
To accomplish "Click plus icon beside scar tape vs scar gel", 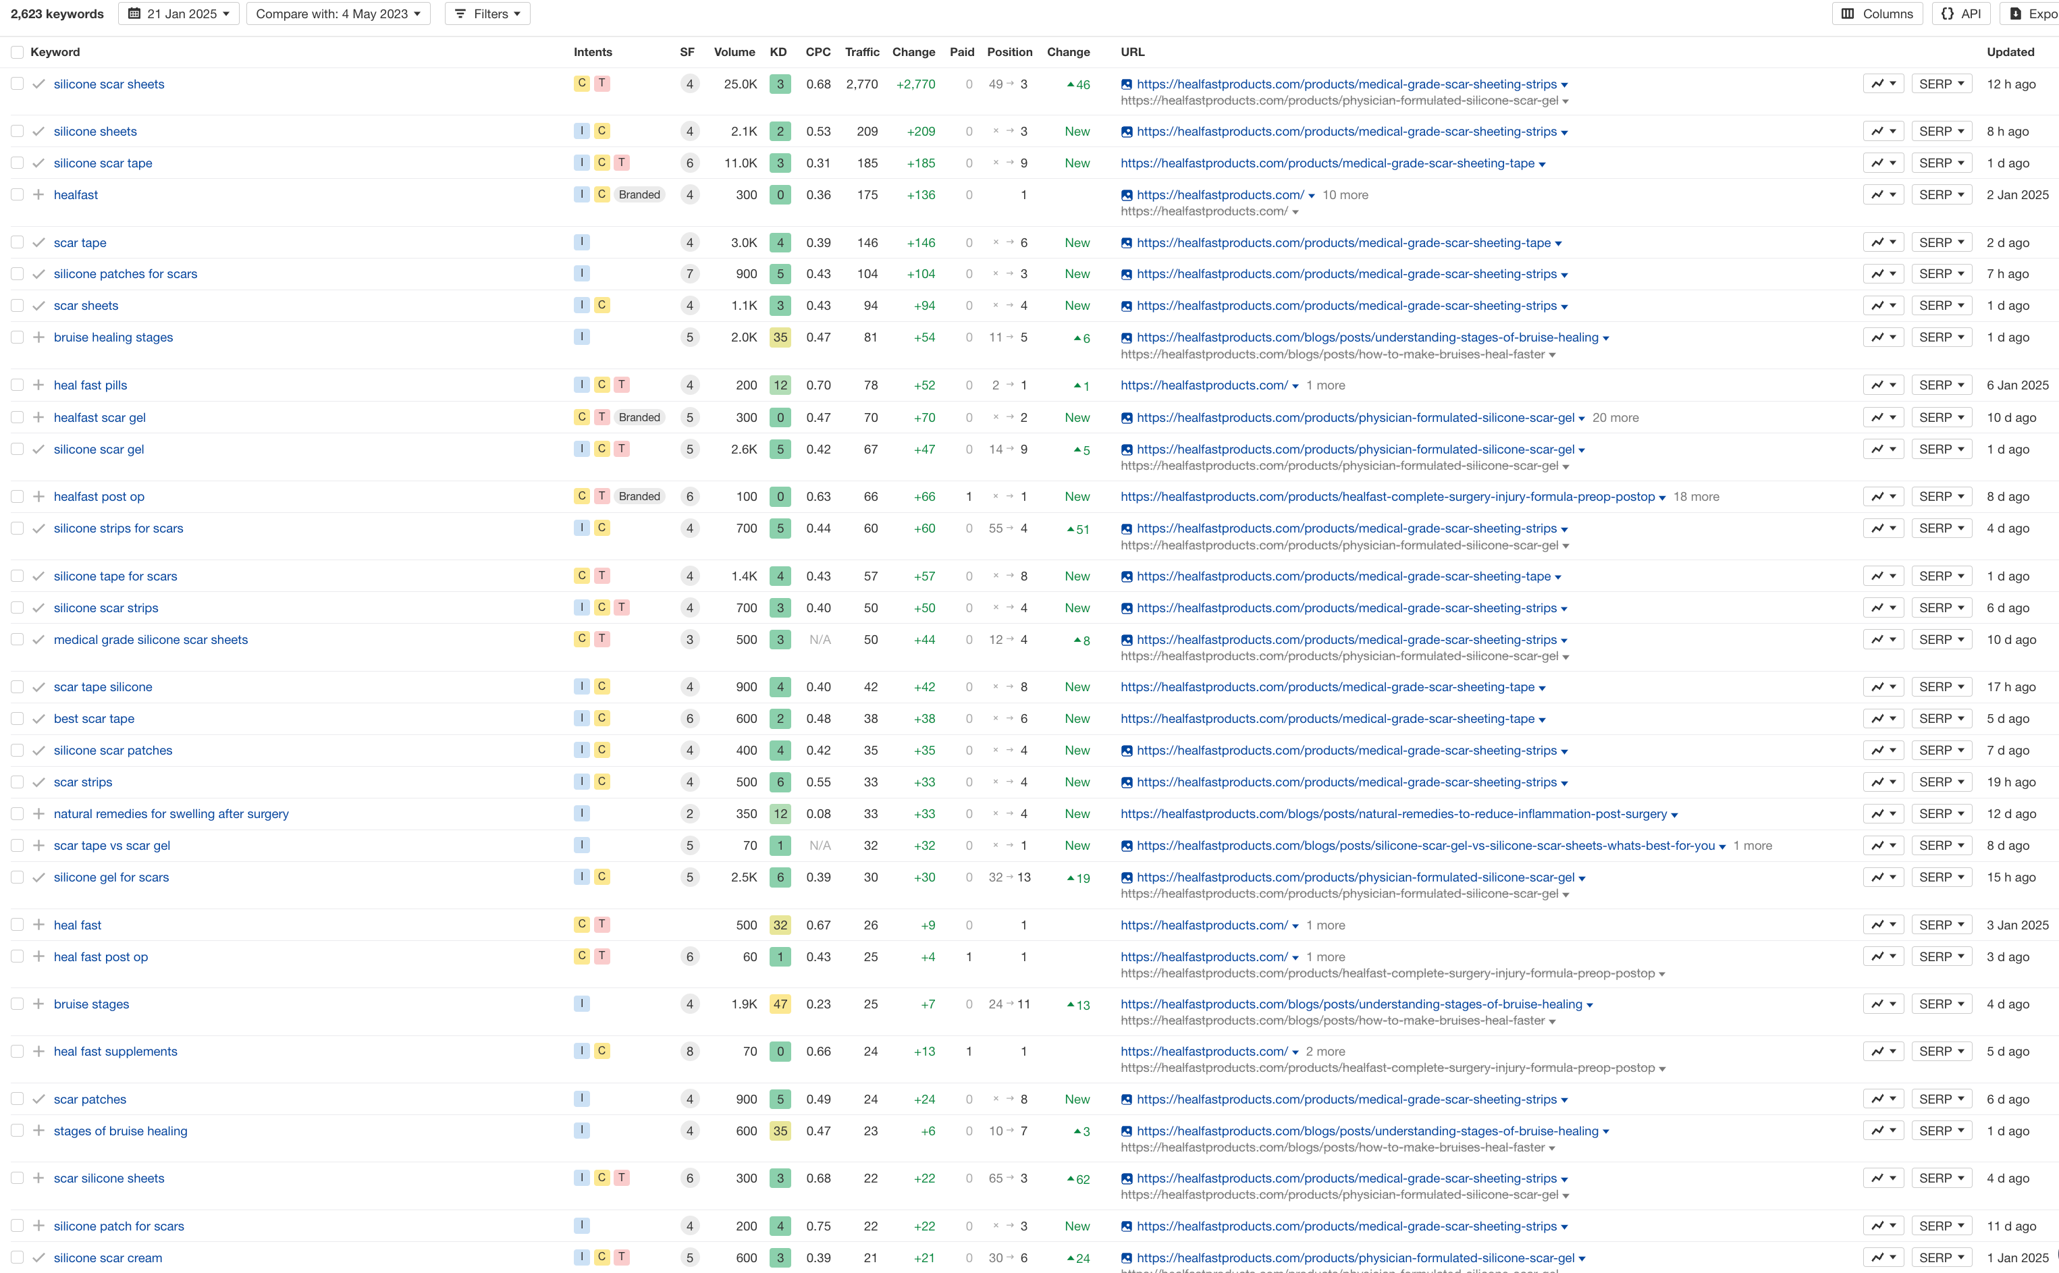I will 38,845.
